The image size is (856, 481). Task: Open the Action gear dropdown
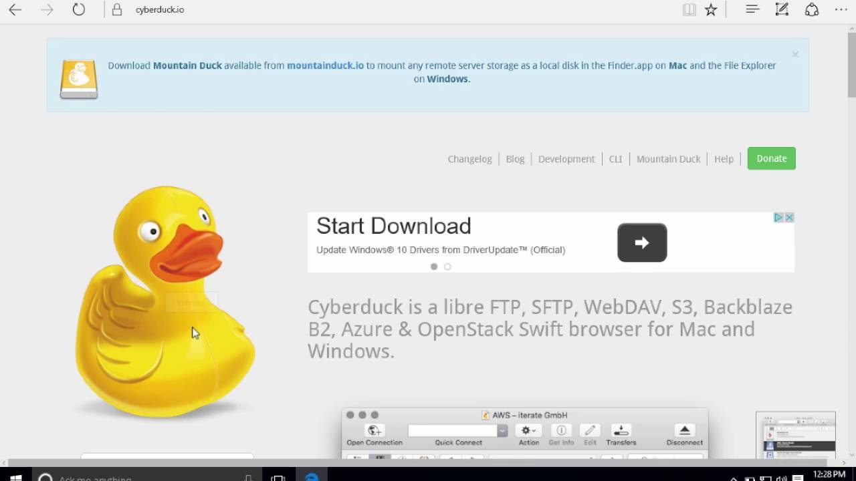(x=528, y=431)
